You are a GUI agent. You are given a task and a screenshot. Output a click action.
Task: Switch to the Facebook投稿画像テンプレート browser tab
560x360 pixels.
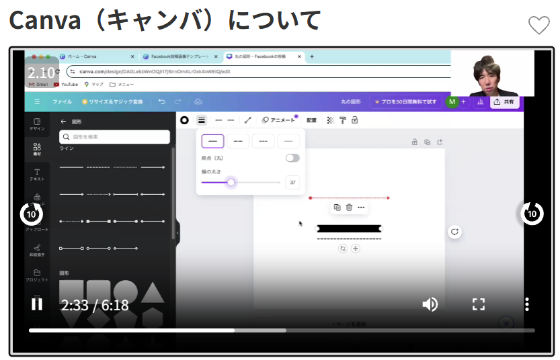click(x=179, y=56)
